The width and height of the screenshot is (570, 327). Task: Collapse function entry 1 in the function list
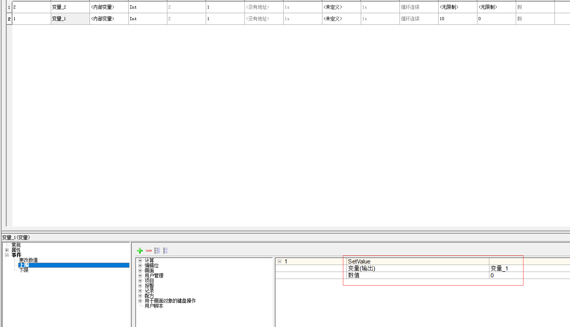pyautogui.click(x=279, y=262)
